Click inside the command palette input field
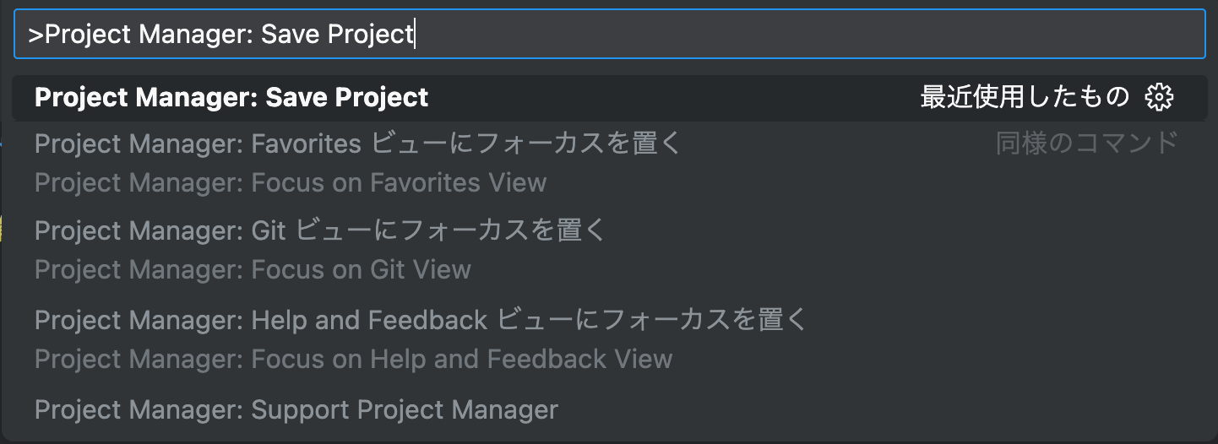Viewport: 1218px width, 444px height. point(760,34)
